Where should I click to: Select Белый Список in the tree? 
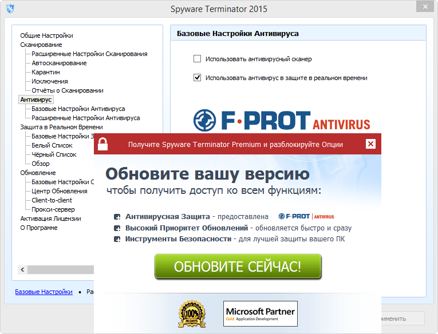point(52,145)
